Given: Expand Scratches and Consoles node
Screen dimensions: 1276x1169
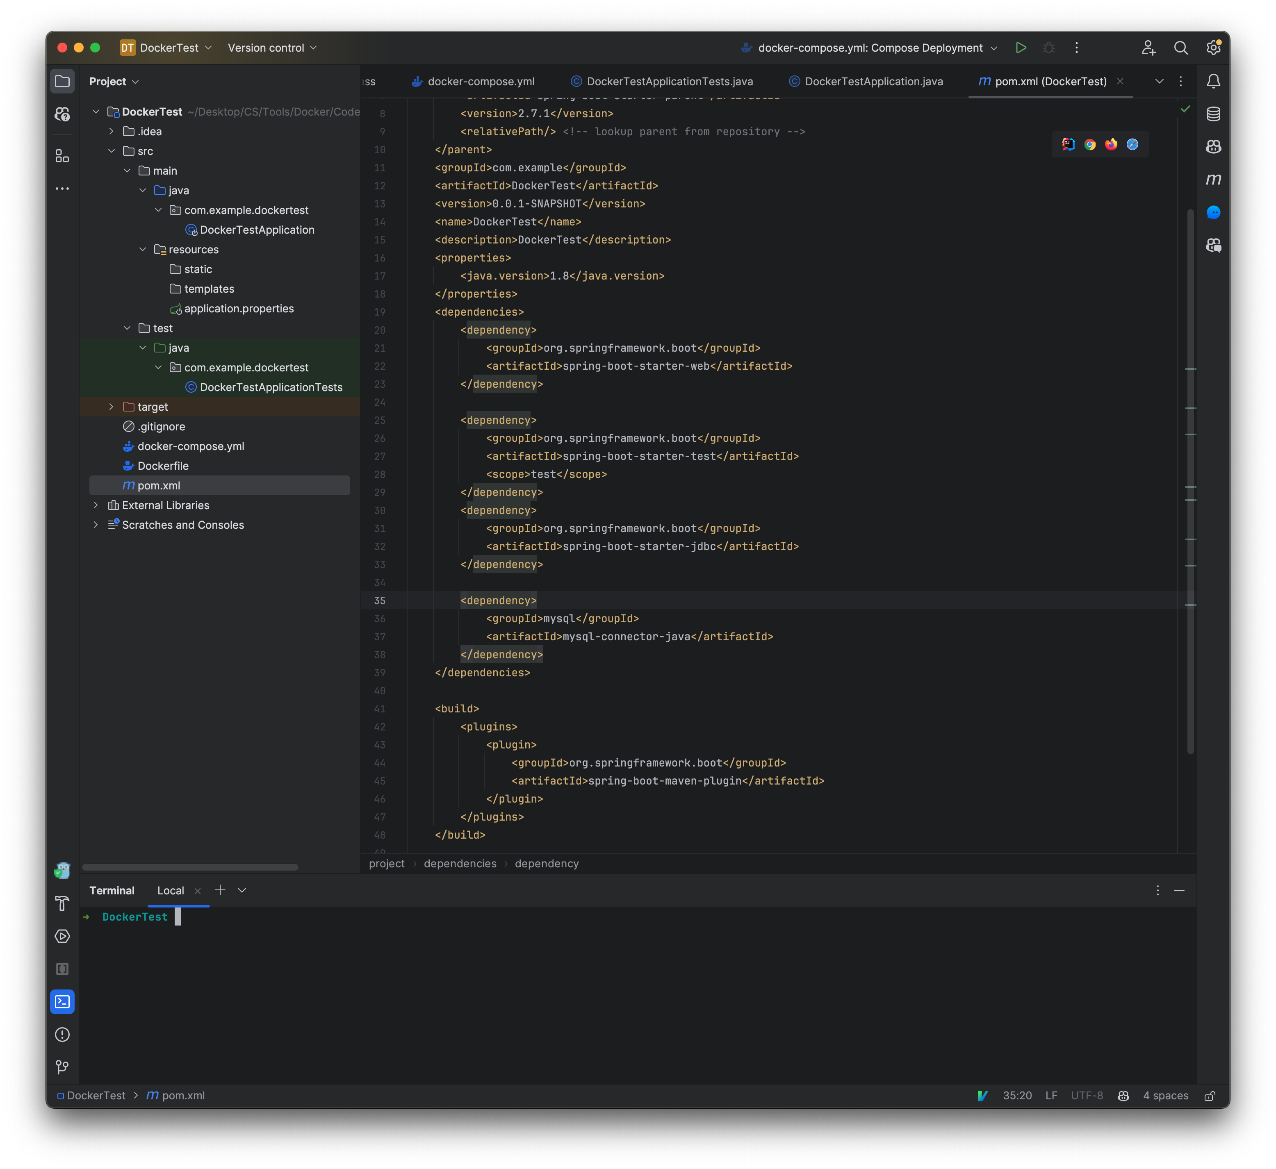Looking at the screenshot, I should click(96, 525).
